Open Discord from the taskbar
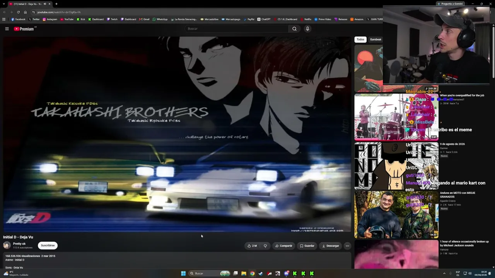 tap(286, 273)
